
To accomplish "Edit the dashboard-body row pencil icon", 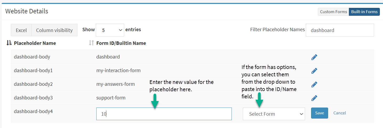I will [x=314, y=57].
